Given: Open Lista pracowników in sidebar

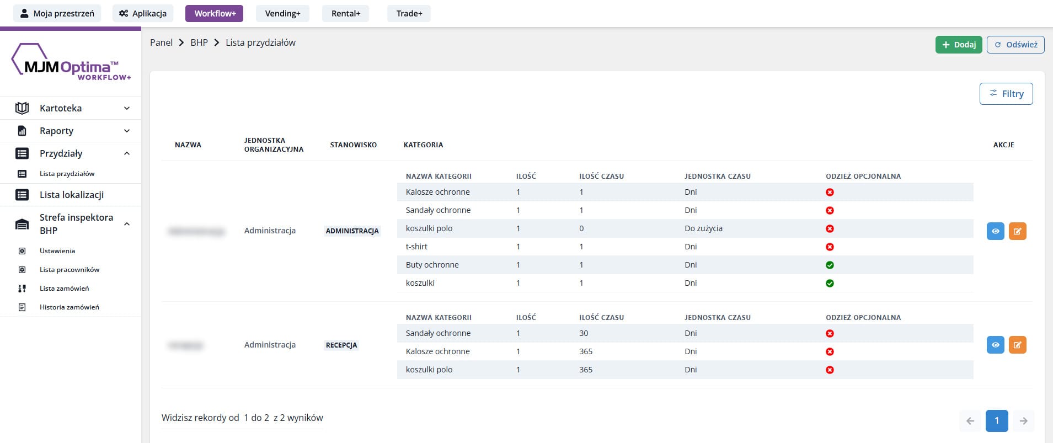Looking at the screenshot, I should [69, 270].
